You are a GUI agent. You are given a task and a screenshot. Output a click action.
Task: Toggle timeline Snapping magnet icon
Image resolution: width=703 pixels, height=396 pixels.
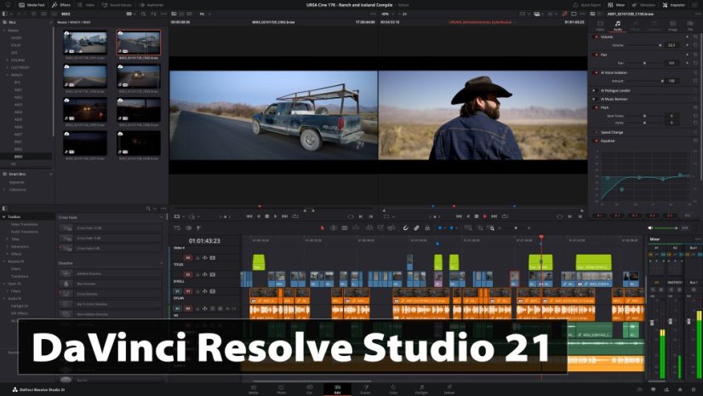(405, 228)
